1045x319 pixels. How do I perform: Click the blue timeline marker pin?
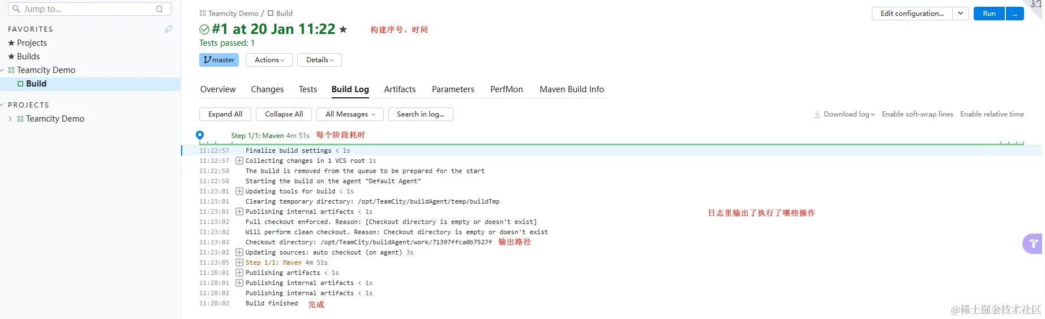point(200,135)
